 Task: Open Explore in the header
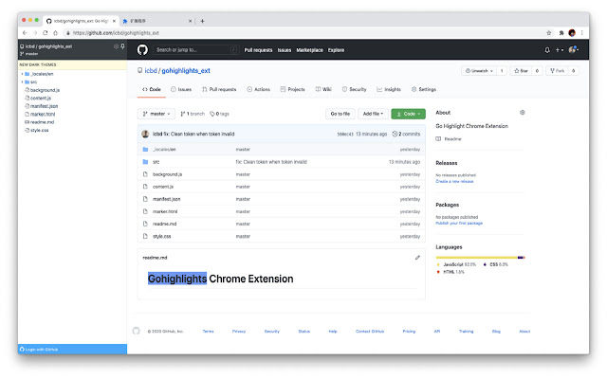[x=336, y=50]
